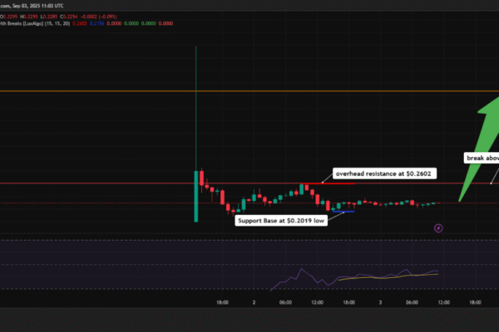
Task: Select the 'Support Base at $0.2019 low' label
Action: click(281, 221)
